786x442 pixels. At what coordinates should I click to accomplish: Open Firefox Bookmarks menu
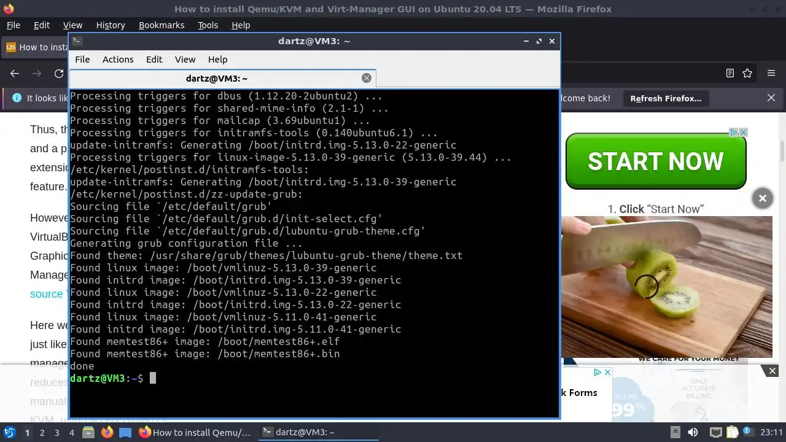tap(161, 25)
